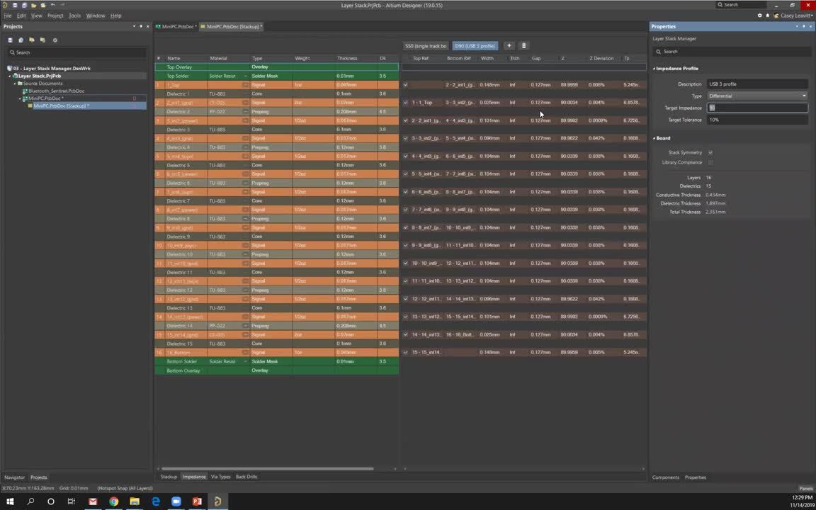Click the save icon in Projects panel toolbar
This screenshot has width=816, height=510.
pos(10,40)
